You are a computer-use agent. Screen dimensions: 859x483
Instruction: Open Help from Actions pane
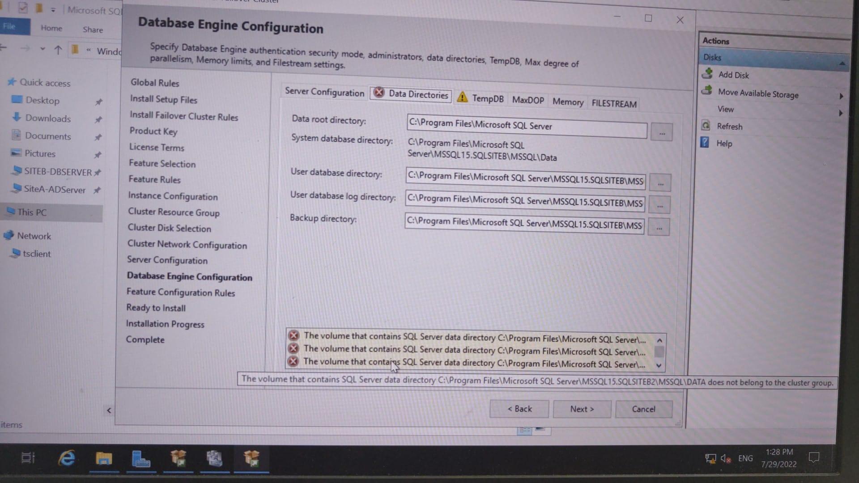[724, 144]
